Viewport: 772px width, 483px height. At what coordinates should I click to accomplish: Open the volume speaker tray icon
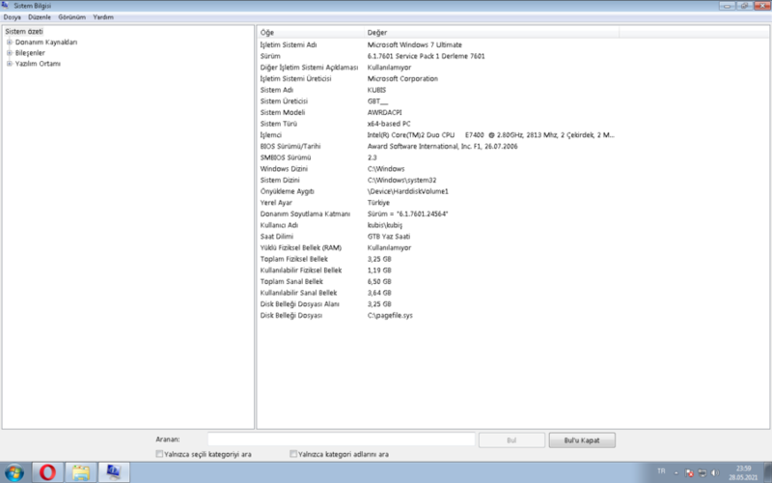715,472
